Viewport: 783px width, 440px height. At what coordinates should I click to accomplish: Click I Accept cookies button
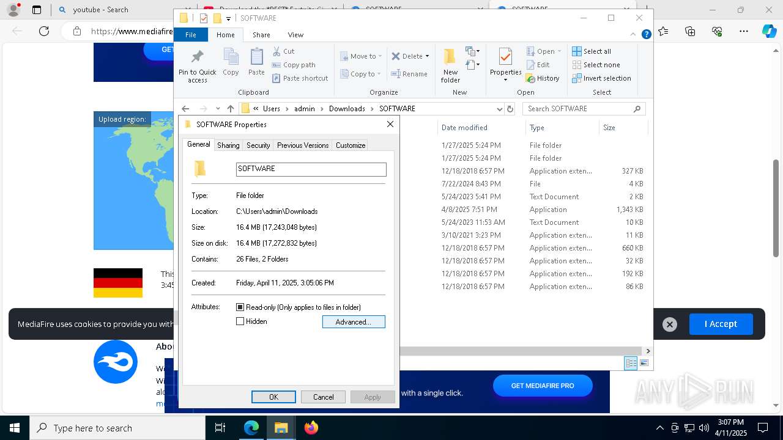721,324
